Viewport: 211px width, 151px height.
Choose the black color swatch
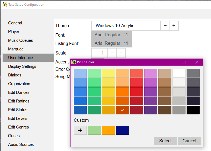(193, 110)
